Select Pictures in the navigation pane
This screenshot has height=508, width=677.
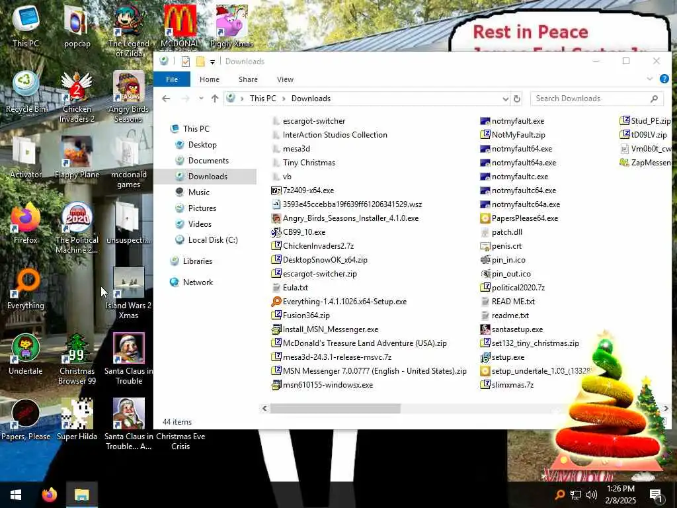[202, 208]
